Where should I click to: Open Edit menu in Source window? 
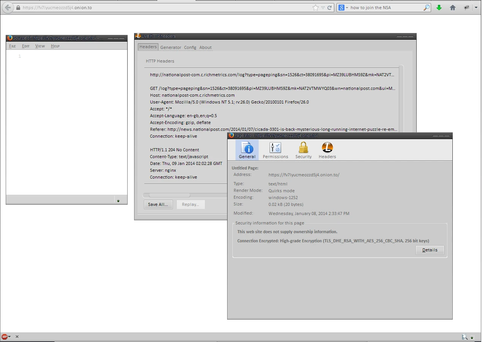pos(25,46)
